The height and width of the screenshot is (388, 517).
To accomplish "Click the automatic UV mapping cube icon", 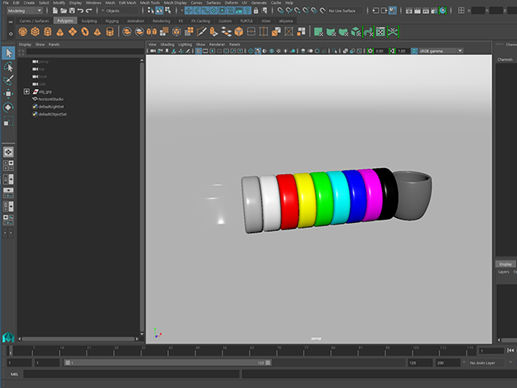I will 355,32.
